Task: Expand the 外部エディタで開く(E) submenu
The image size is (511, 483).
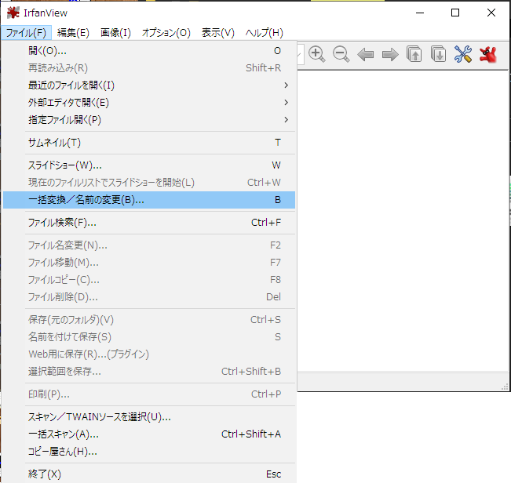Action: [x=149, y=103]
